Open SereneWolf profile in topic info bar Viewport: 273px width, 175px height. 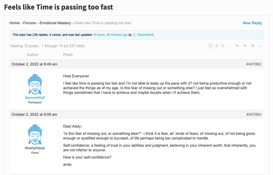click(146, 35)
